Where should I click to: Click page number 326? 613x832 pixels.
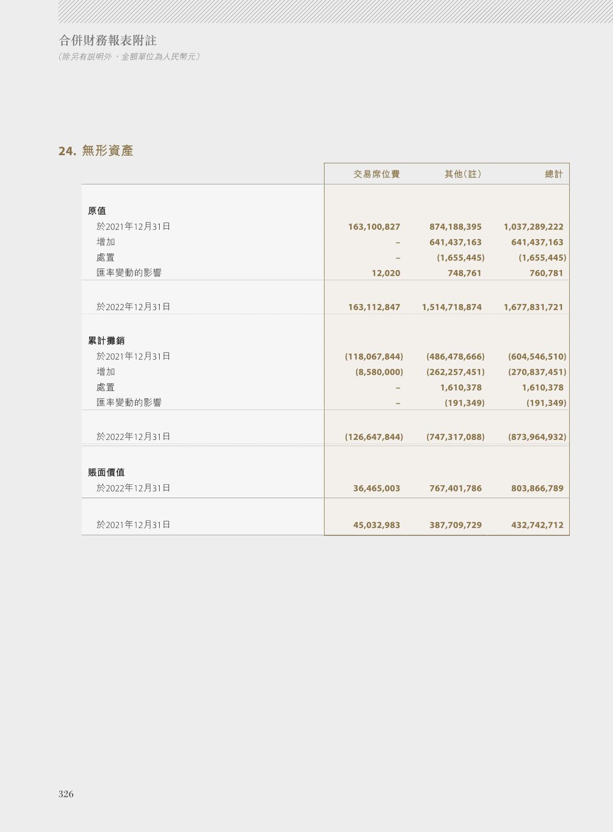(x=66, y=794)
